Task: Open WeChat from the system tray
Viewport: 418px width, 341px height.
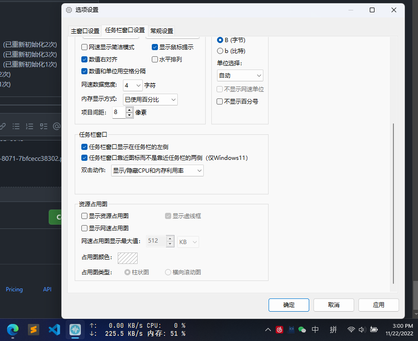Action: pos(302,330)
